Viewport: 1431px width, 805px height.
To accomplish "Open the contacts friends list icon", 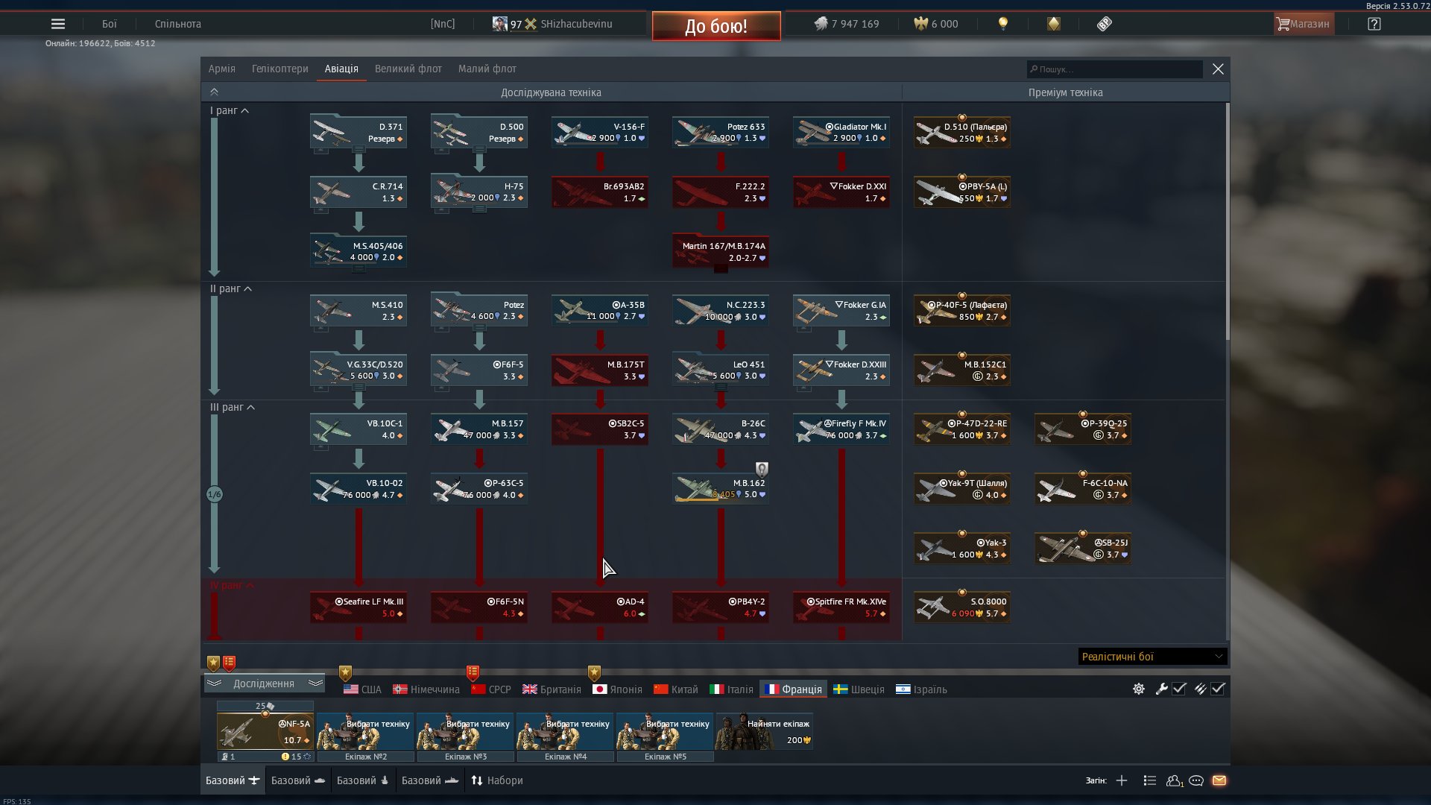I will tap(1174, 780).
